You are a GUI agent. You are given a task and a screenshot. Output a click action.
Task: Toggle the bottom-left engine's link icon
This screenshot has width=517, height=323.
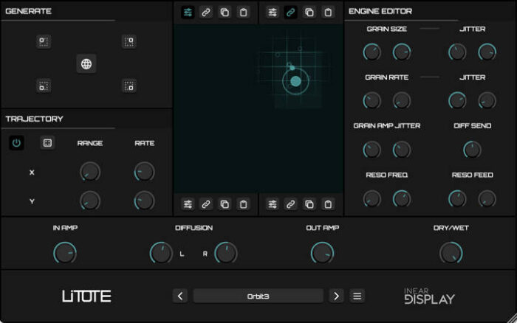coord(206,204)
